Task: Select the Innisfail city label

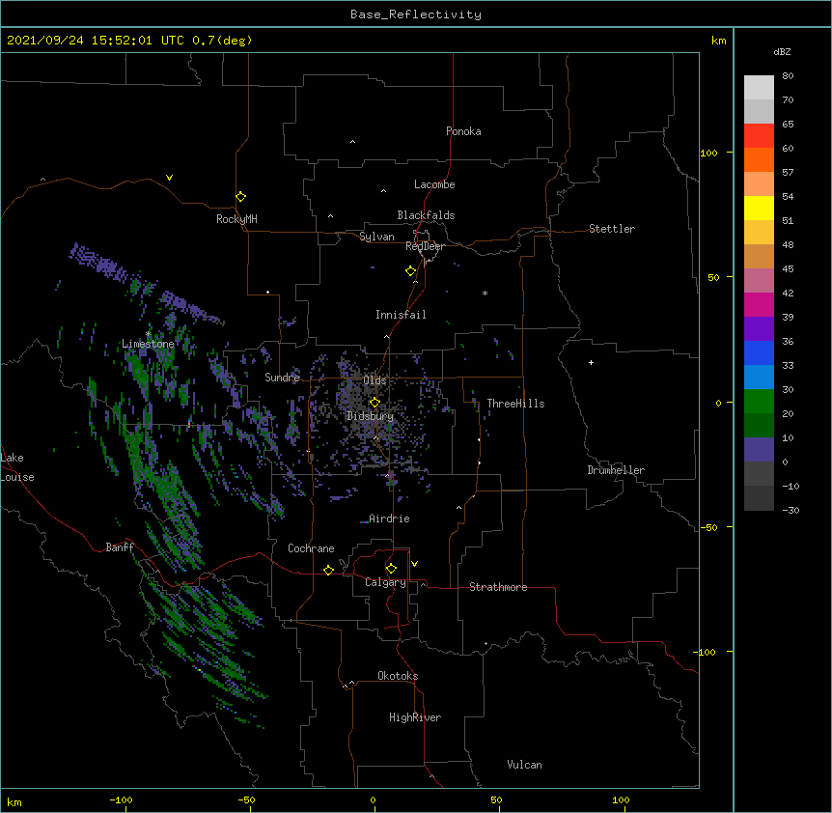Action: coord(401,315)
